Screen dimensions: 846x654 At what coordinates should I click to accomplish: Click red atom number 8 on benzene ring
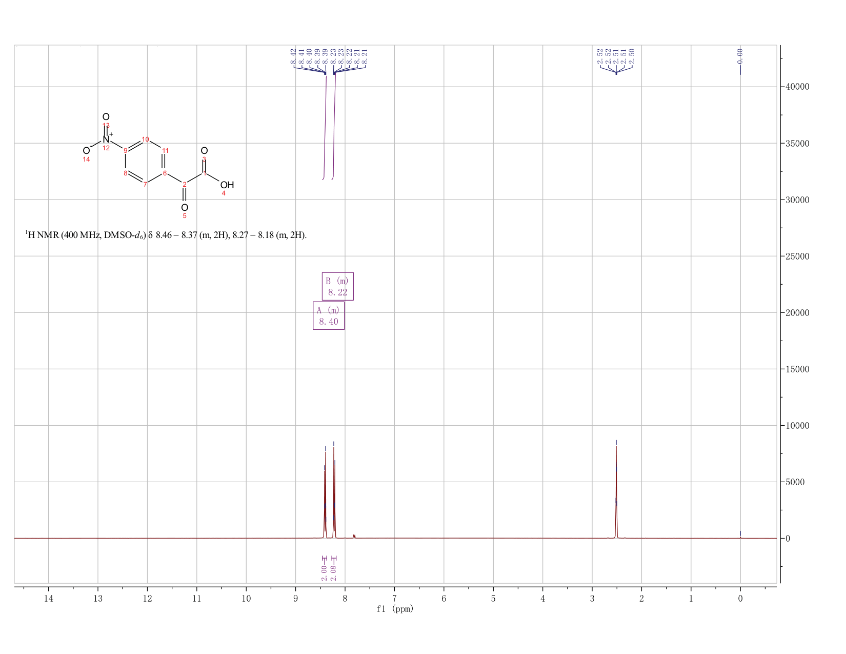(126, 173)
